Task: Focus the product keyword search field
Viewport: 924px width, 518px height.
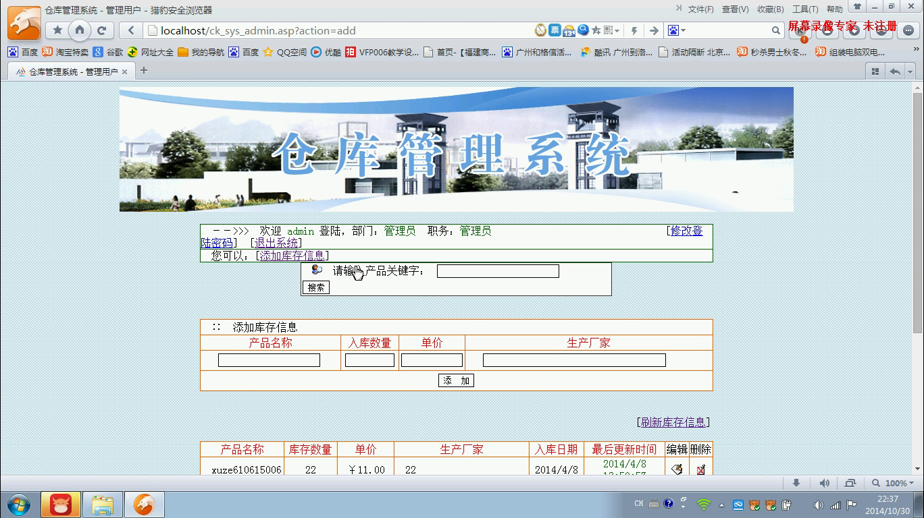Action: point(498,271)
